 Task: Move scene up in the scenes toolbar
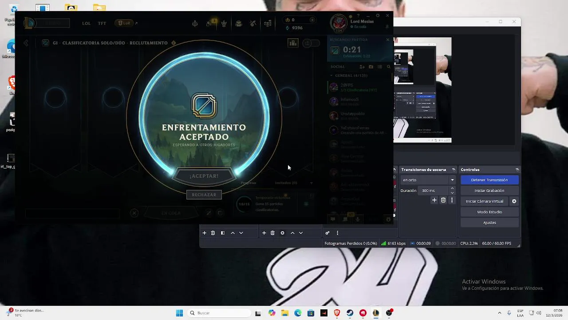(x=233, y=233)
